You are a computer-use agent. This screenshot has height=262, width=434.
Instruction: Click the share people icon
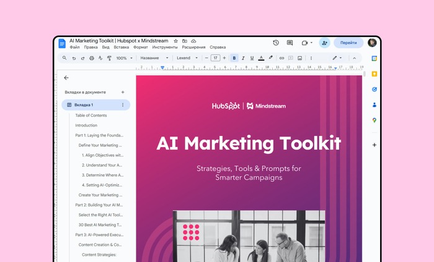324,43
